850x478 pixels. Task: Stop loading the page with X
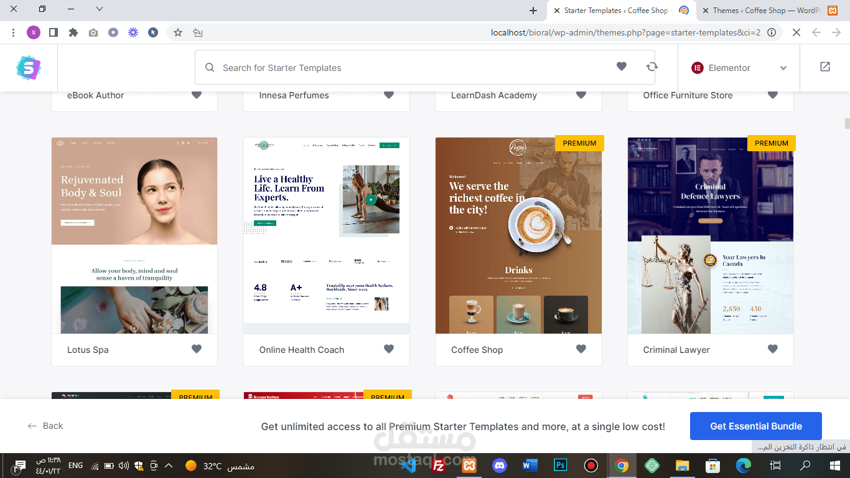click(x=796, y=32)
